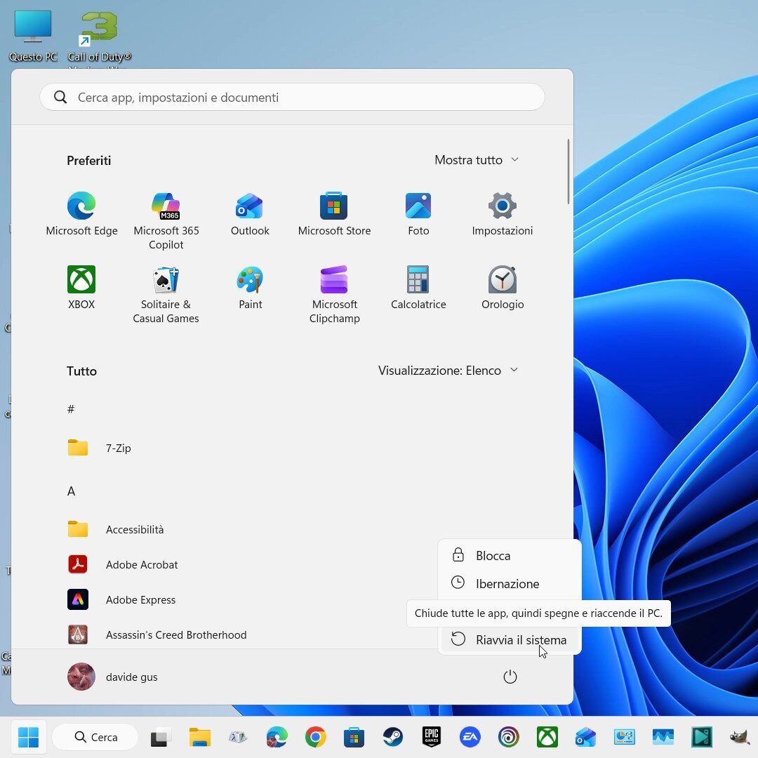Open Outlook from pinned apps

tap(250, 213)
